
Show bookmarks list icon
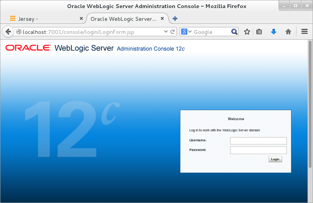259,32
